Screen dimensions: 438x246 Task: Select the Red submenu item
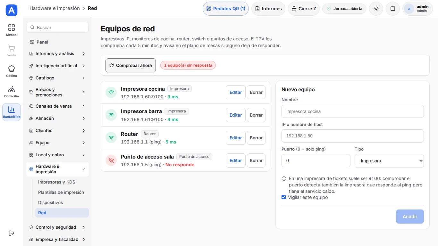click(62, 213)
